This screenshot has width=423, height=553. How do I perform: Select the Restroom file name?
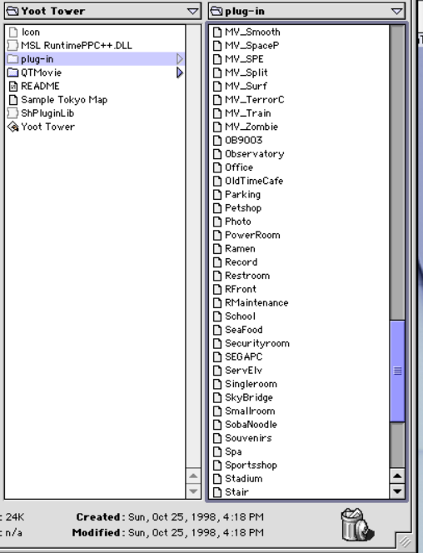pyautogui.click(x=247, y=276)
